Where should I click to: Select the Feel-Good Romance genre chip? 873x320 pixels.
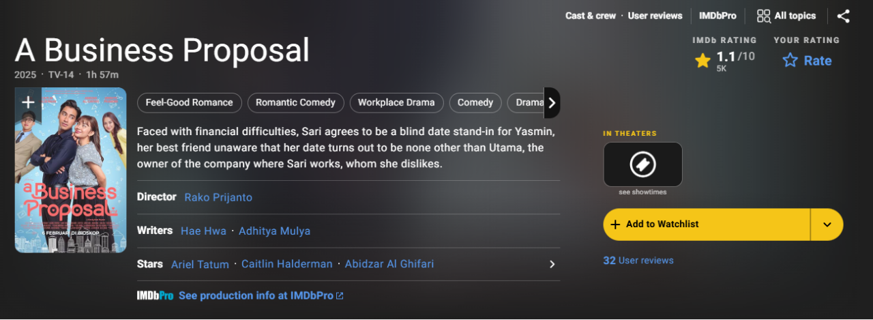[x=189, y=102]
